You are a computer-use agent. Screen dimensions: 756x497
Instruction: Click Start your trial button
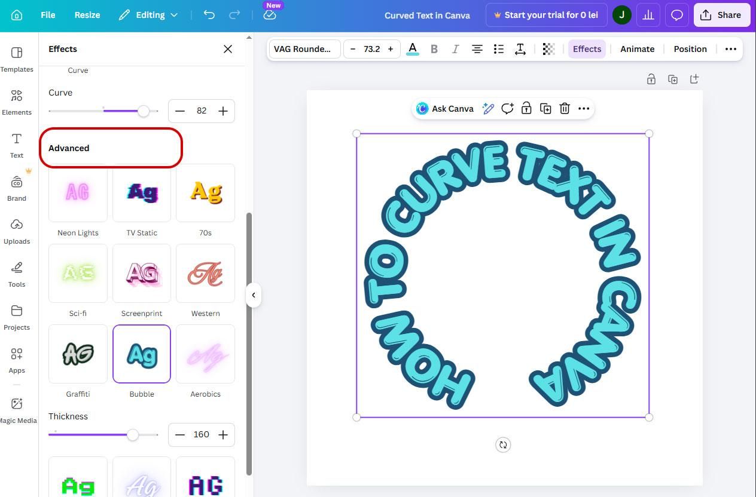[547, 15]
